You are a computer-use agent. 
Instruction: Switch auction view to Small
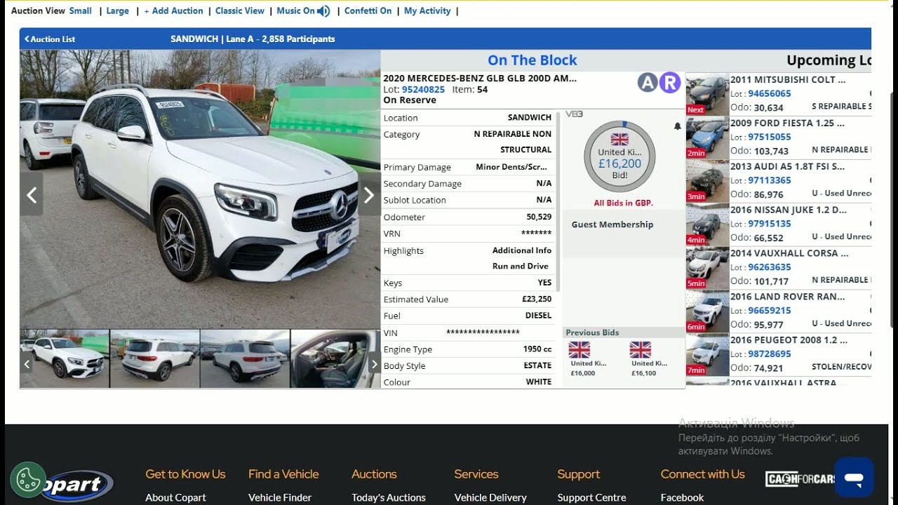click(81, 11)
